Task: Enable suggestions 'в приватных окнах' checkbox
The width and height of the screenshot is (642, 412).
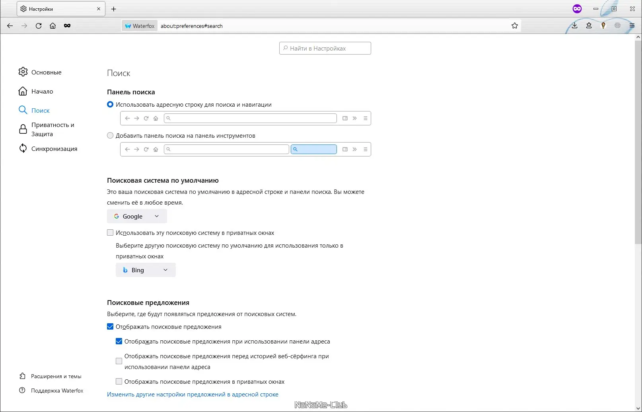Action: tap(119, 381)
